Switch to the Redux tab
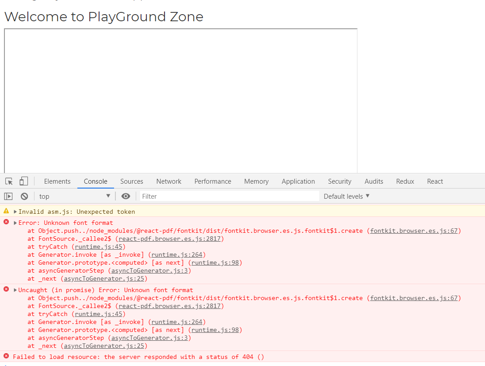 pyautogui.click(x=405, y=181)
